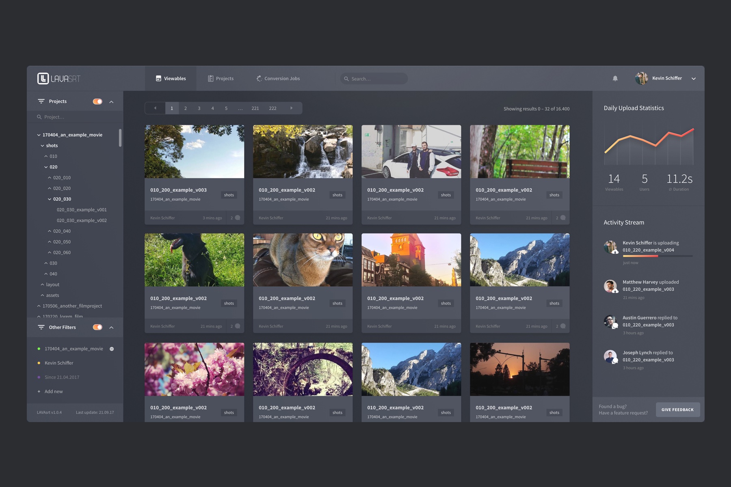Screen dimensions: 731x487
Task: Click the notification bell icon
Action: [615, 78]
